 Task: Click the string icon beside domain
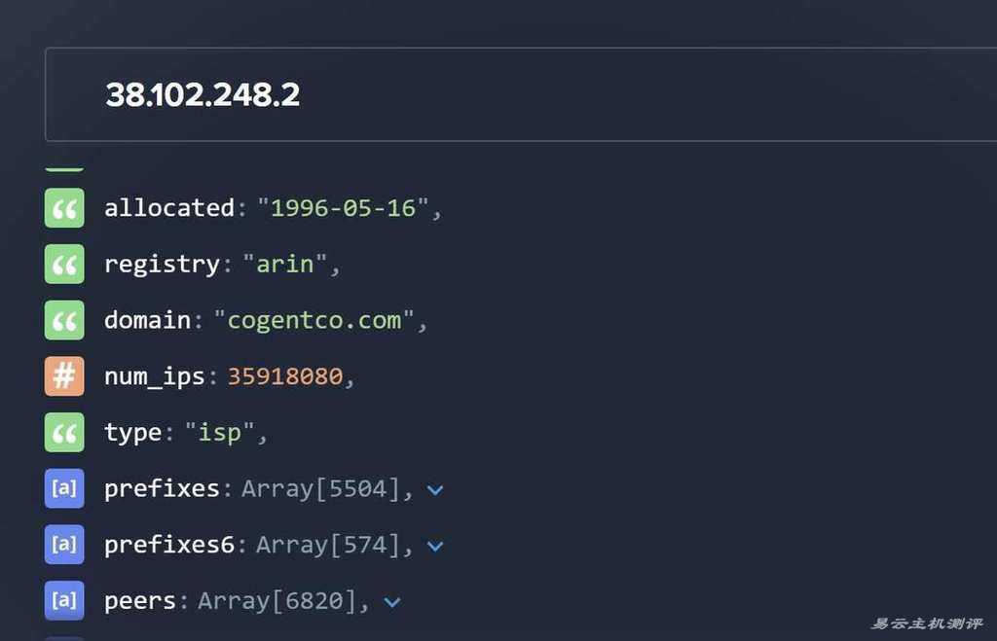pyautogui.click(x=64, y=320)
